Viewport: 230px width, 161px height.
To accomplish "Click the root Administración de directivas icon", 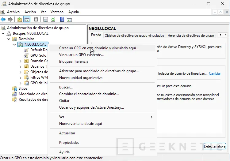I will [3, 28].
